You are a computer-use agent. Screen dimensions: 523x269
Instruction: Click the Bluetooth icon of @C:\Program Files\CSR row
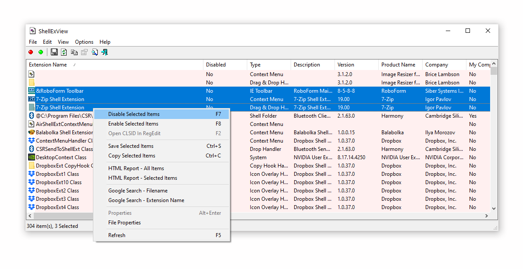pos(32,115)
